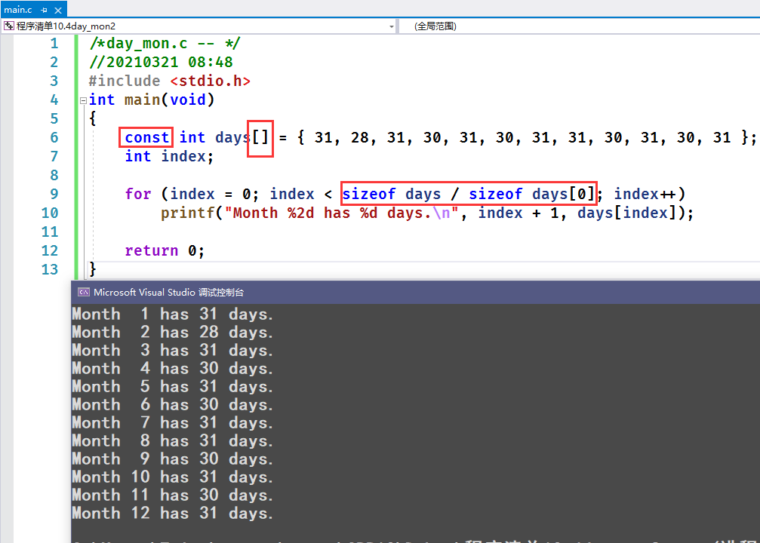Click the /*day_mon.c -- */ comment

click(165, 44)
